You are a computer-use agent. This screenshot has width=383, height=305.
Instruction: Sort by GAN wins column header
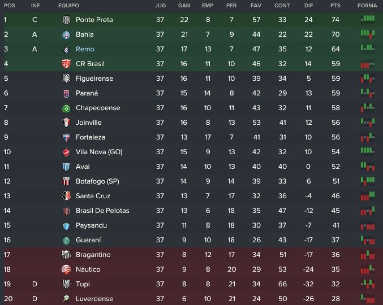184,6
